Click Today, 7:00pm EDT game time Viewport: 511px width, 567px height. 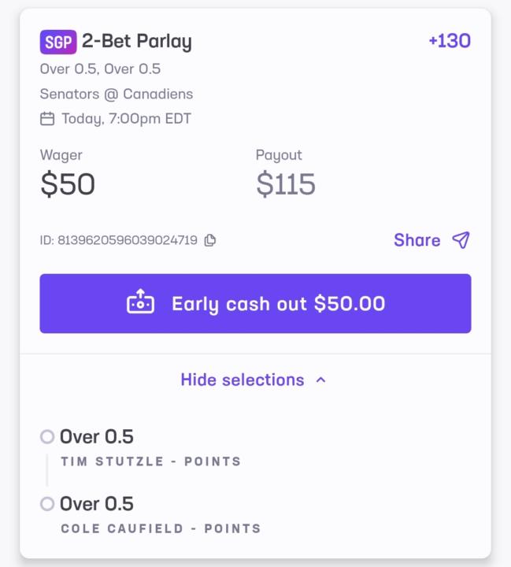[x=126, y=119]
